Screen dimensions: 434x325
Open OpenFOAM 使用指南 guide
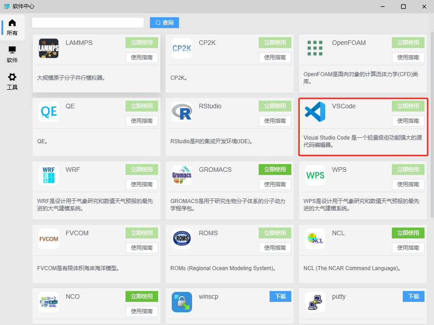coord(408,58)
